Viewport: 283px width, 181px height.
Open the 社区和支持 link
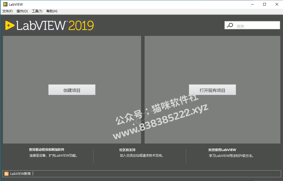tap(127, 150)
